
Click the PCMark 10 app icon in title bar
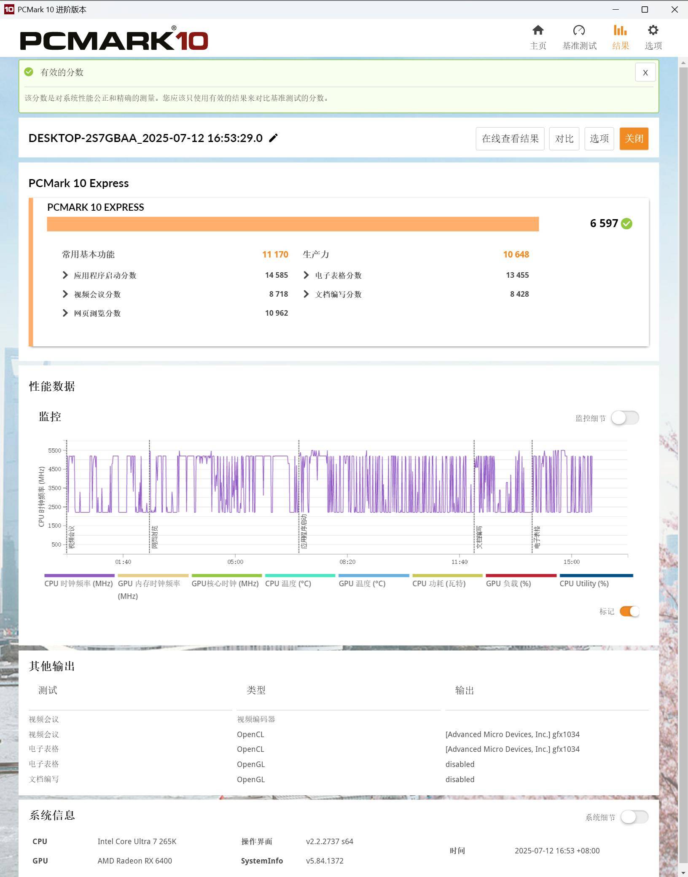pyautogui.click(x=9, y=9)
